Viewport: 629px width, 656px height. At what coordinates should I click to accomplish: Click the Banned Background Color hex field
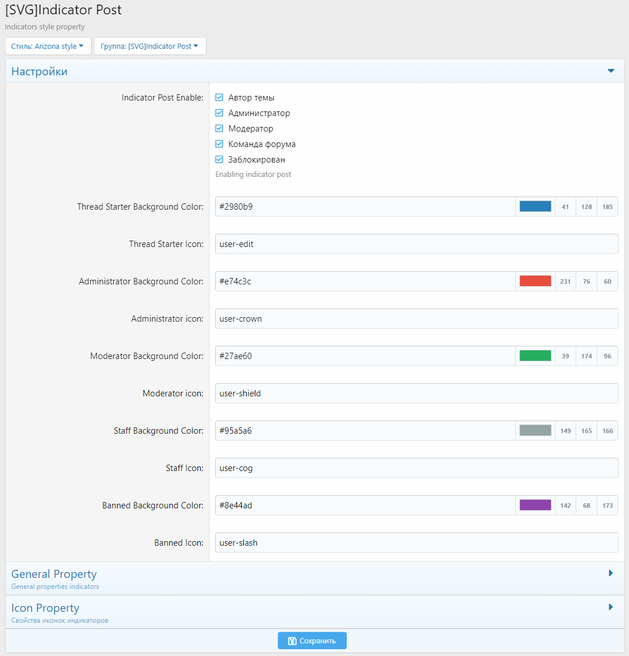point(365,505)
